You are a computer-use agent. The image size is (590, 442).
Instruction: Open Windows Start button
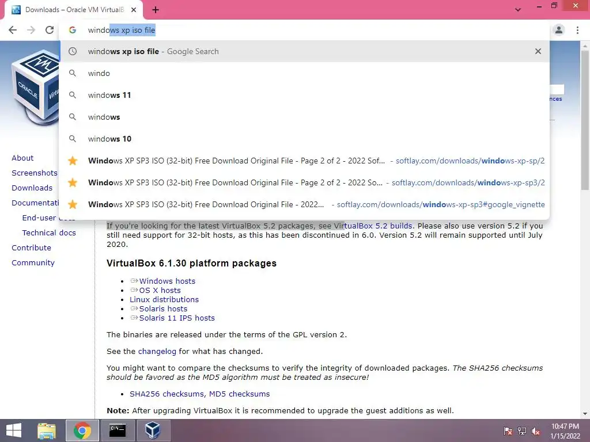14,430
